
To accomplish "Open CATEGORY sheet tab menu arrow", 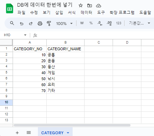I will [68, 133].
